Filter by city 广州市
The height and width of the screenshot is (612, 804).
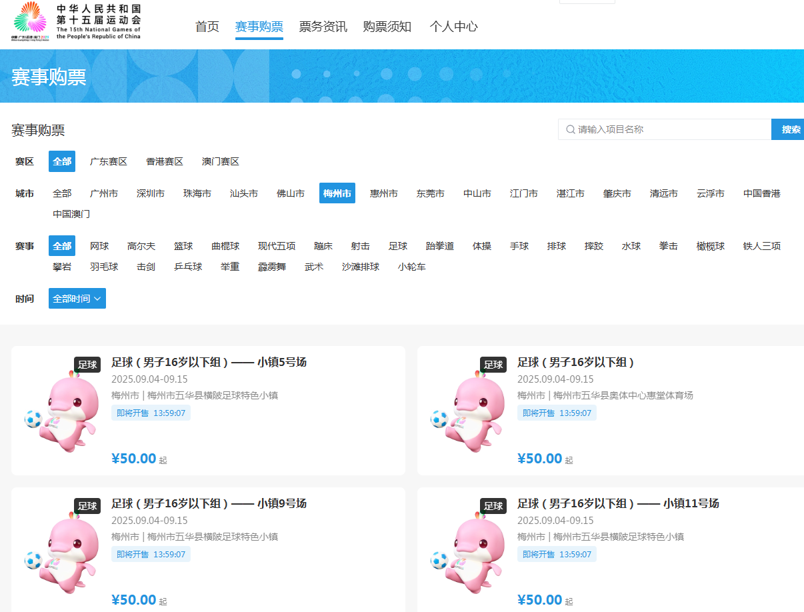[104, 193]
